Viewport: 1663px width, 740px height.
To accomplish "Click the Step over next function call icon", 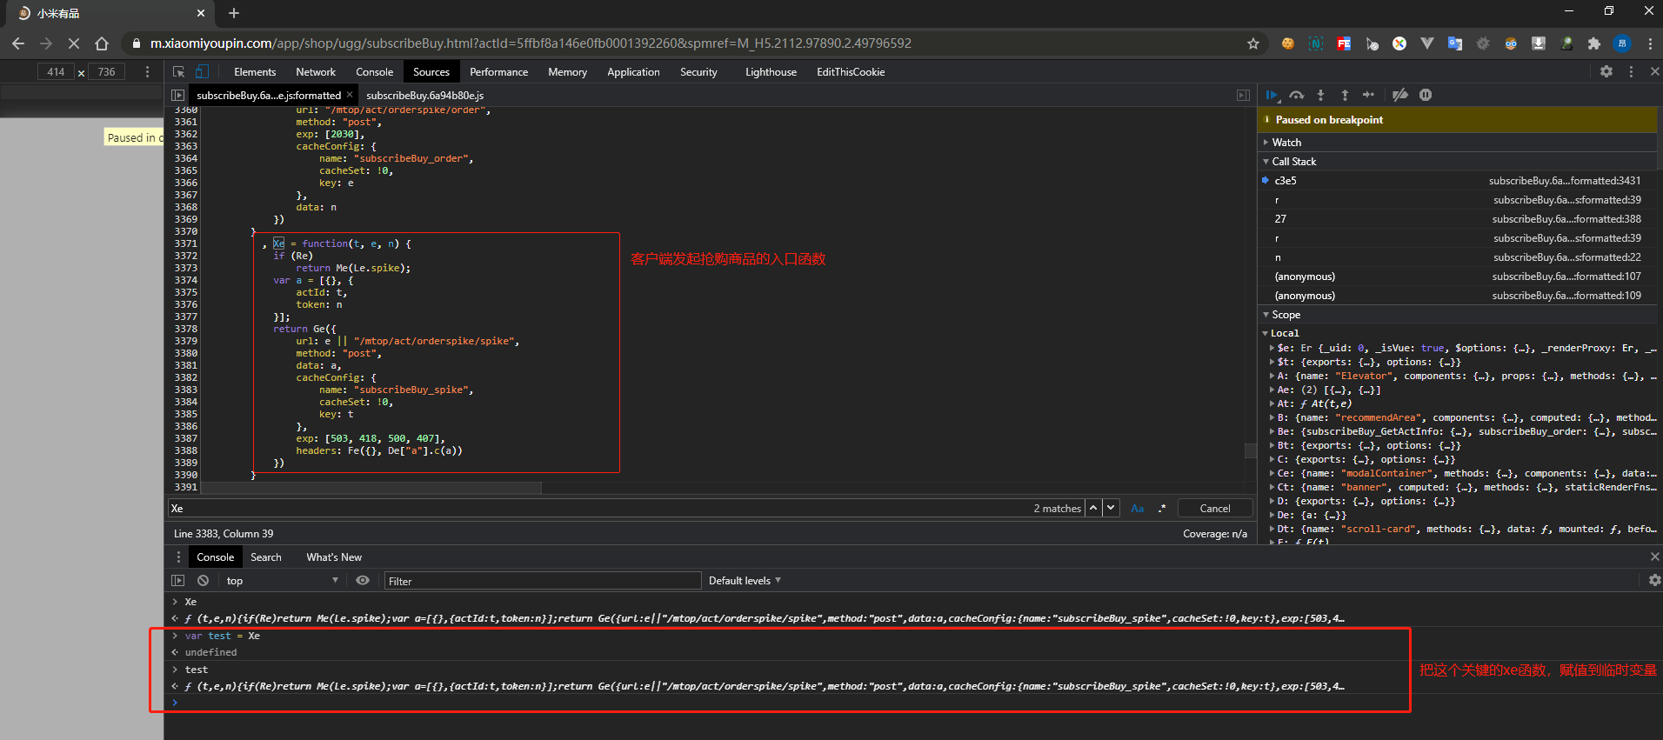I will 1296,95.
